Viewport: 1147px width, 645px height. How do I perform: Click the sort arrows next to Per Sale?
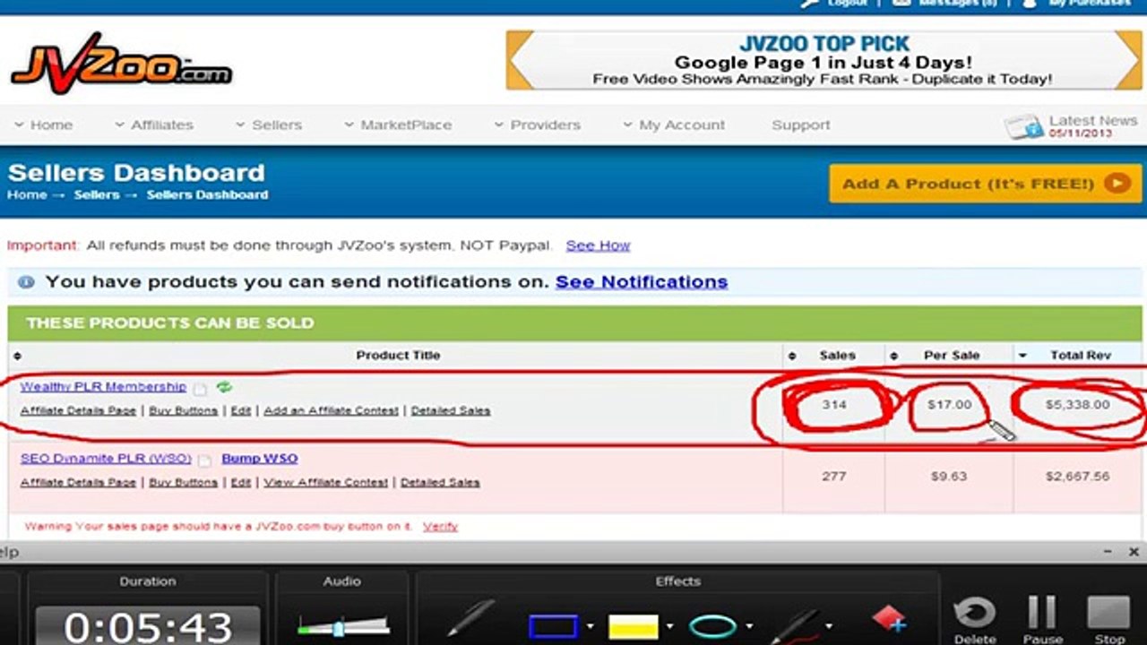(x=893, y=356)
